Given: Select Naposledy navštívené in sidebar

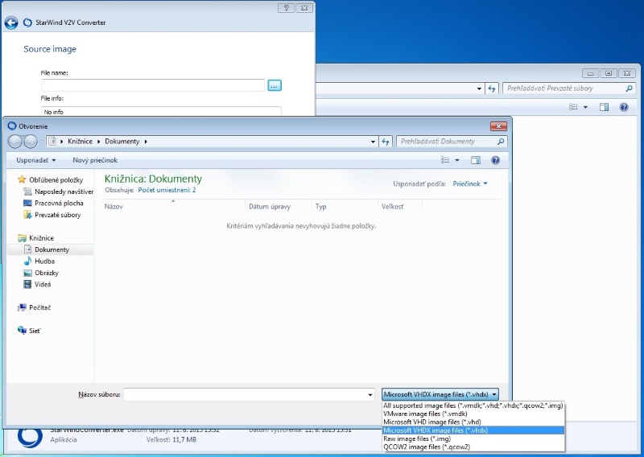Looking at the screenshot, I should [59, 191].
